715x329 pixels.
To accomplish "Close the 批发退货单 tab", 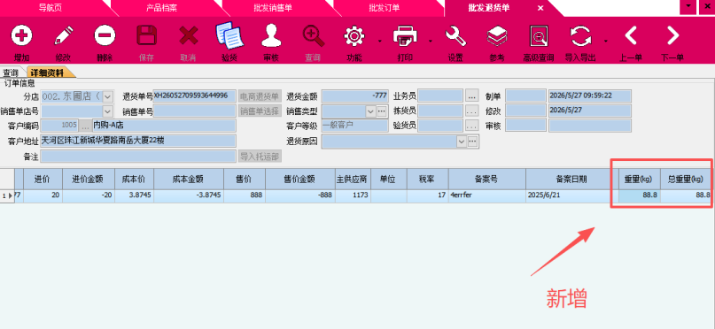I will 540,8.
